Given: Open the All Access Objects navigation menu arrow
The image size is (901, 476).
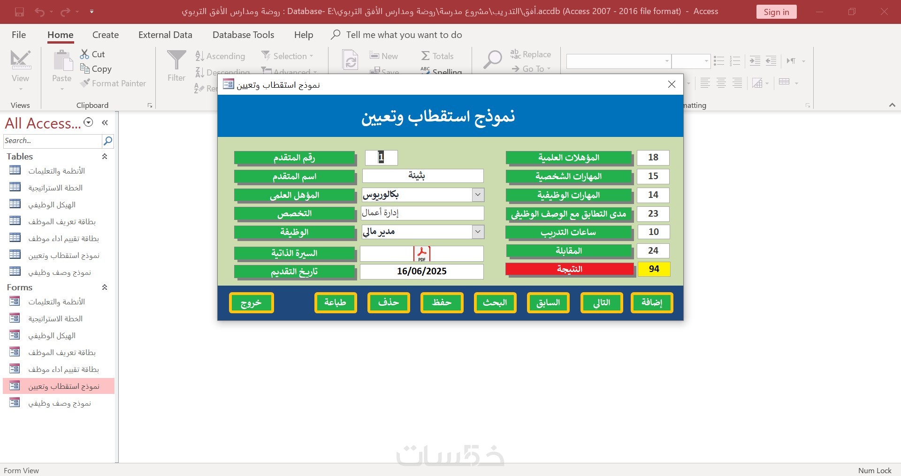Looking at the screenshot, I should point(88,122).
